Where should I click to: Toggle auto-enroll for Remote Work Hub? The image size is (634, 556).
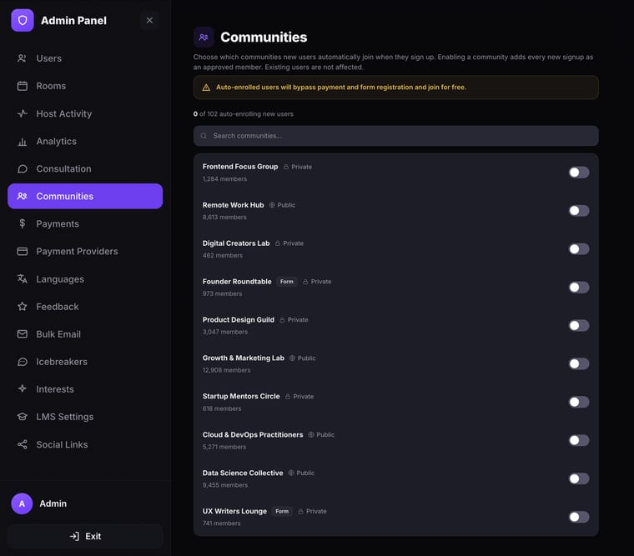(579, 211)
